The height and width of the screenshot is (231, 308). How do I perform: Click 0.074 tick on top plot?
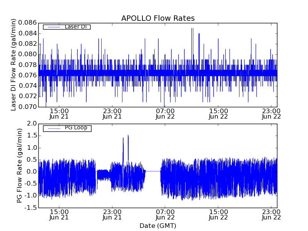point(27,86)
